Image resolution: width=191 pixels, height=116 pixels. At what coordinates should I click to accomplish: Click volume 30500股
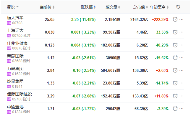[x=113, y=58]
